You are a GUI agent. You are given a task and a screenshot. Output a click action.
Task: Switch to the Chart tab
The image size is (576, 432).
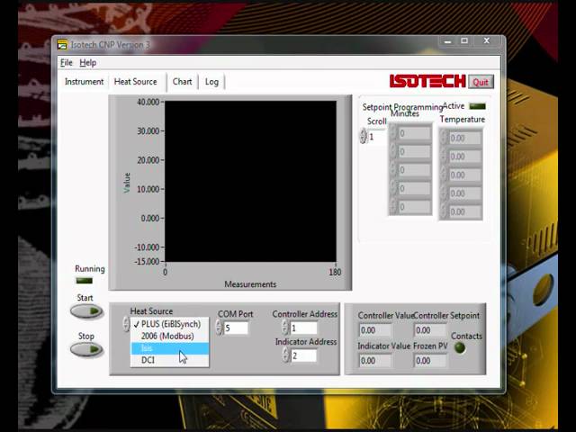pyautogui.click(x=182, y=82)
